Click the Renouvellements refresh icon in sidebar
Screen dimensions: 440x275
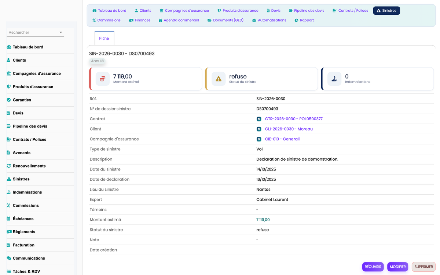(9, 166)
